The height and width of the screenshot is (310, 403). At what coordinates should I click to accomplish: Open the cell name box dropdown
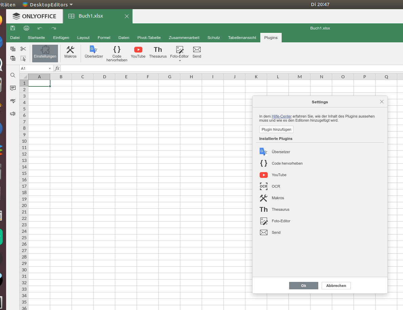click(49, 68)
